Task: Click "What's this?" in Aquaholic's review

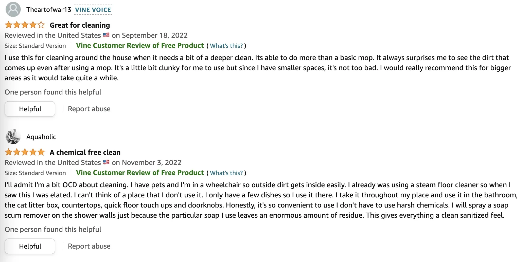Action: pos(226,173)
